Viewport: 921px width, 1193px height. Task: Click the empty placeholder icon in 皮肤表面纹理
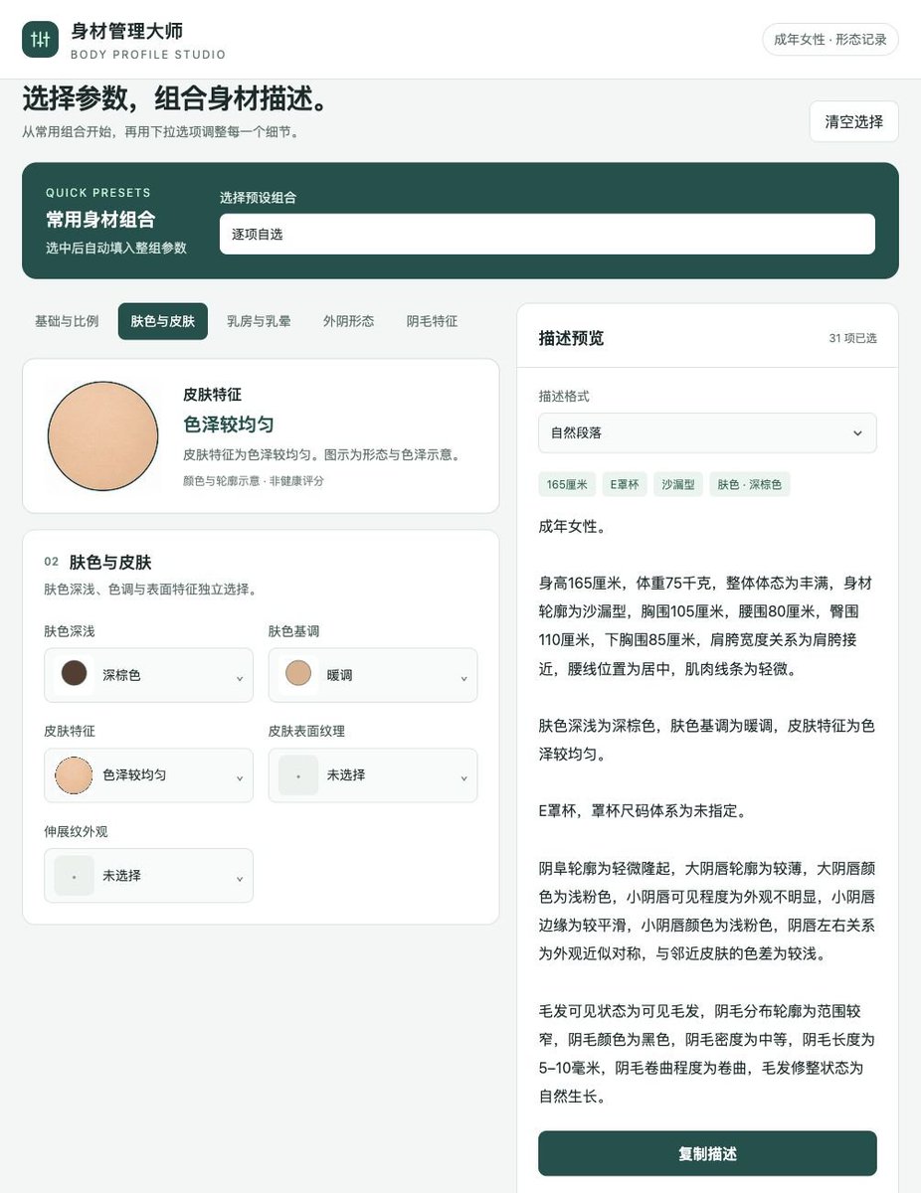pos(298,774)
